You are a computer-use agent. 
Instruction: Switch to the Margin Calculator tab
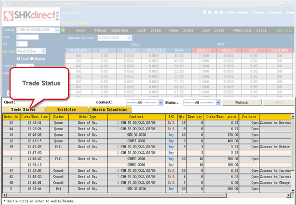110,110
